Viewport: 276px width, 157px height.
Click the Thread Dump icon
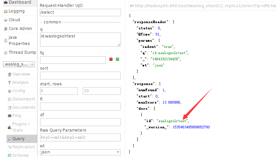6,53
